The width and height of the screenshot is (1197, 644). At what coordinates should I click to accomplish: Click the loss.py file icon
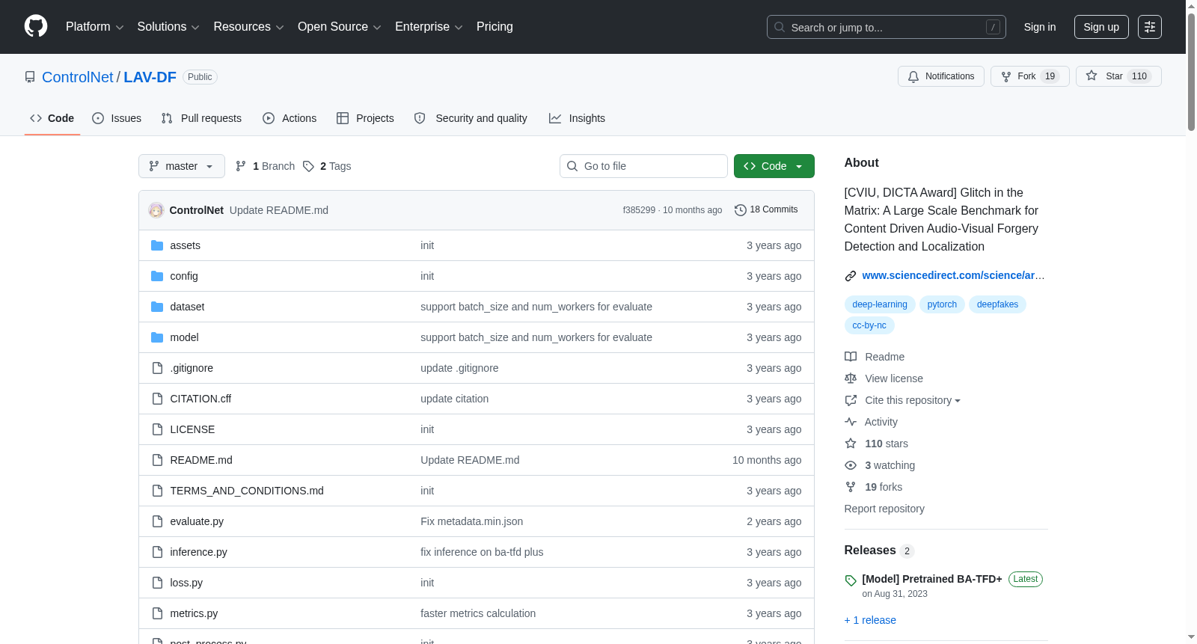tap(157, 583)
